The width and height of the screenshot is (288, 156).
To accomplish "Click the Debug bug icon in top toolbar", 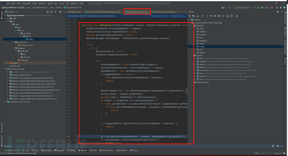I will [259, 7].
